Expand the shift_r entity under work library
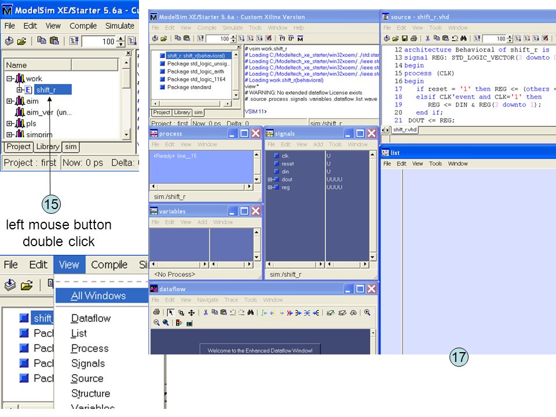The width and height of the screenshot is (556, 417). [x=20, y=90]
